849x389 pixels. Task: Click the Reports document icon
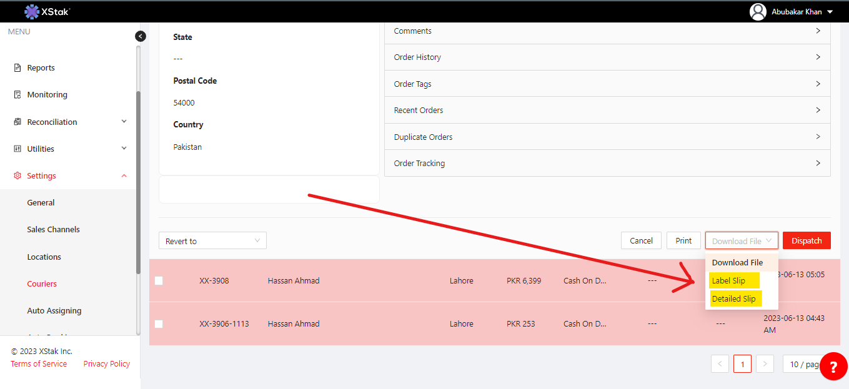click(x=17, y=68)
